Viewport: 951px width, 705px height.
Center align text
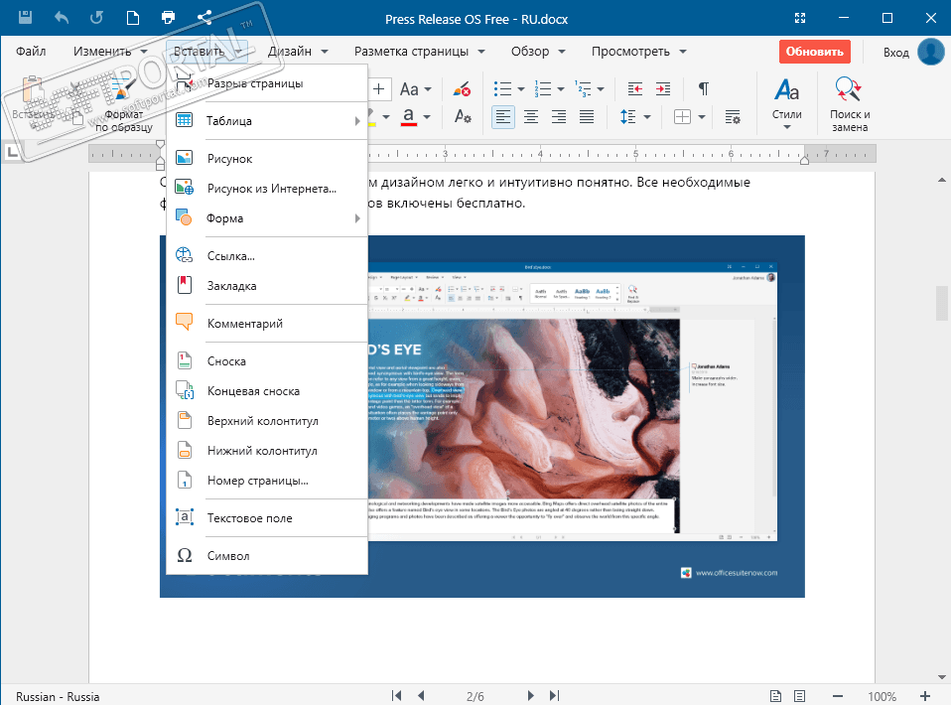point(531,116)
